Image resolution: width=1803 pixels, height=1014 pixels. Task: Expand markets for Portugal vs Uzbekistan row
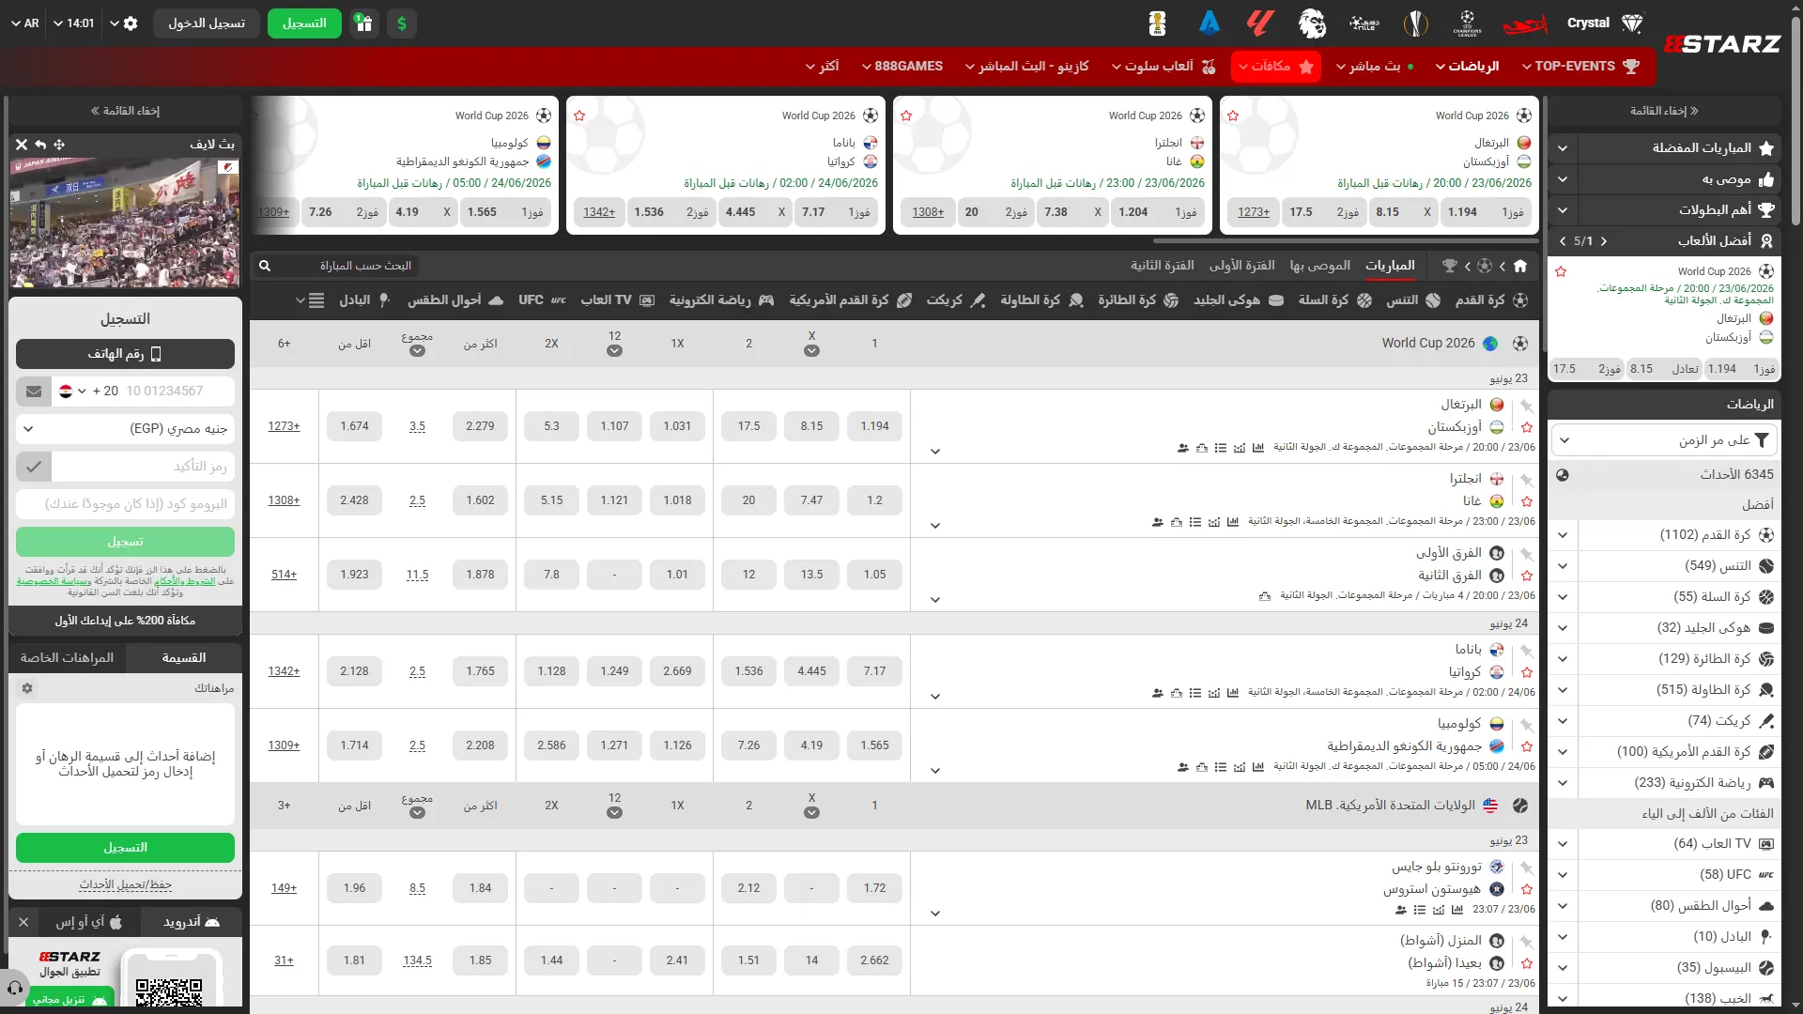(x=935, y=452)
